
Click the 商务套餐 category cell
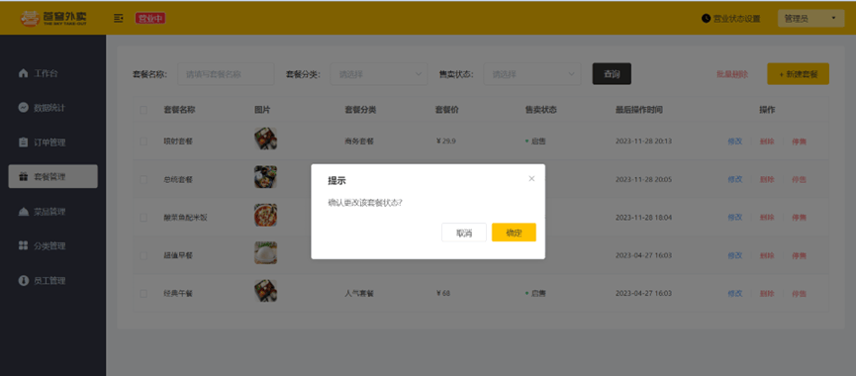359,141
